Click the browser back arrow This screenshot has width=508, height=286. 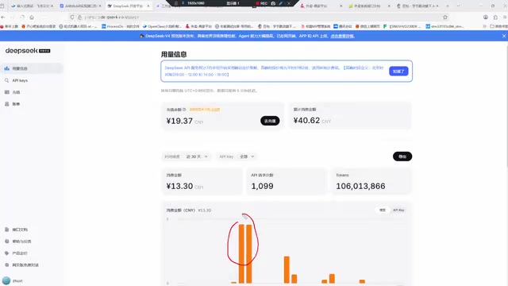click(3, 17)
